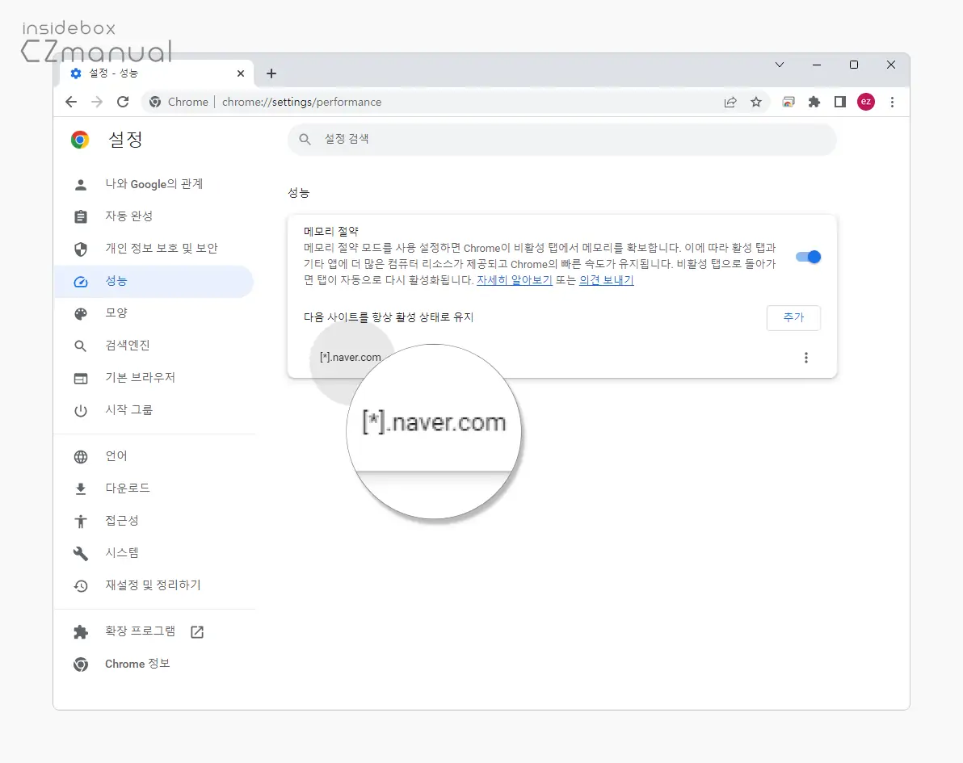Open Chrome's three-dot main menu
963x763 pixels.
[893, 102]
